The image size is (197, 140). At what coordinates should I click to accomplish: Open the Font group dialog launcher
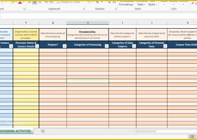point(24,9)
